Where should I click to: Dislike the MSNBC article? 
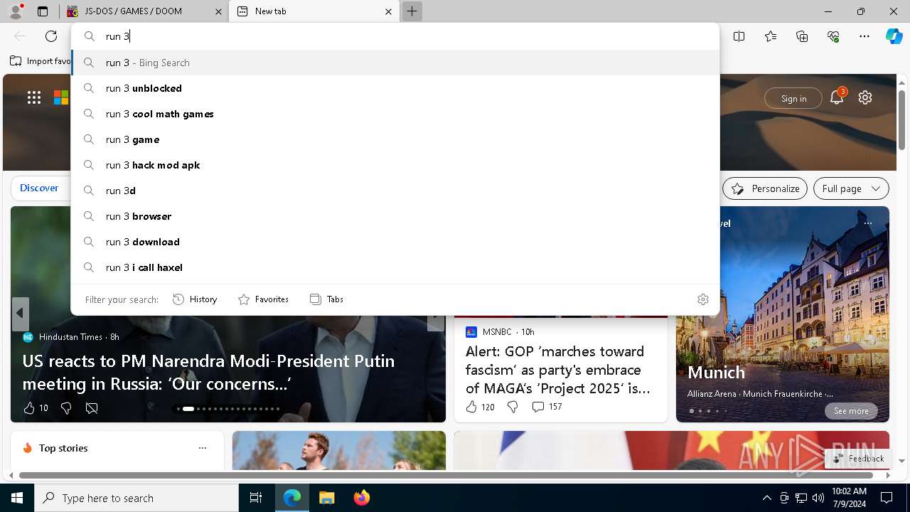(x=513, y=407)
